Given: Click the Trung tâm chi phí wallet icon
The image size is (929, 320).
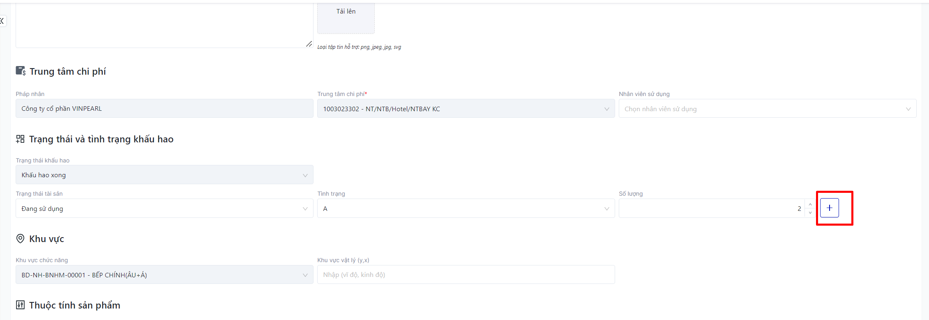Looking at the screenshot, I should [21, 71].
